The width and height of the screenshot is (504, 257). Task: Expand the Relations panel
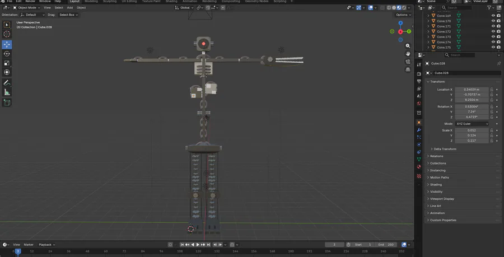coord(463,156)
